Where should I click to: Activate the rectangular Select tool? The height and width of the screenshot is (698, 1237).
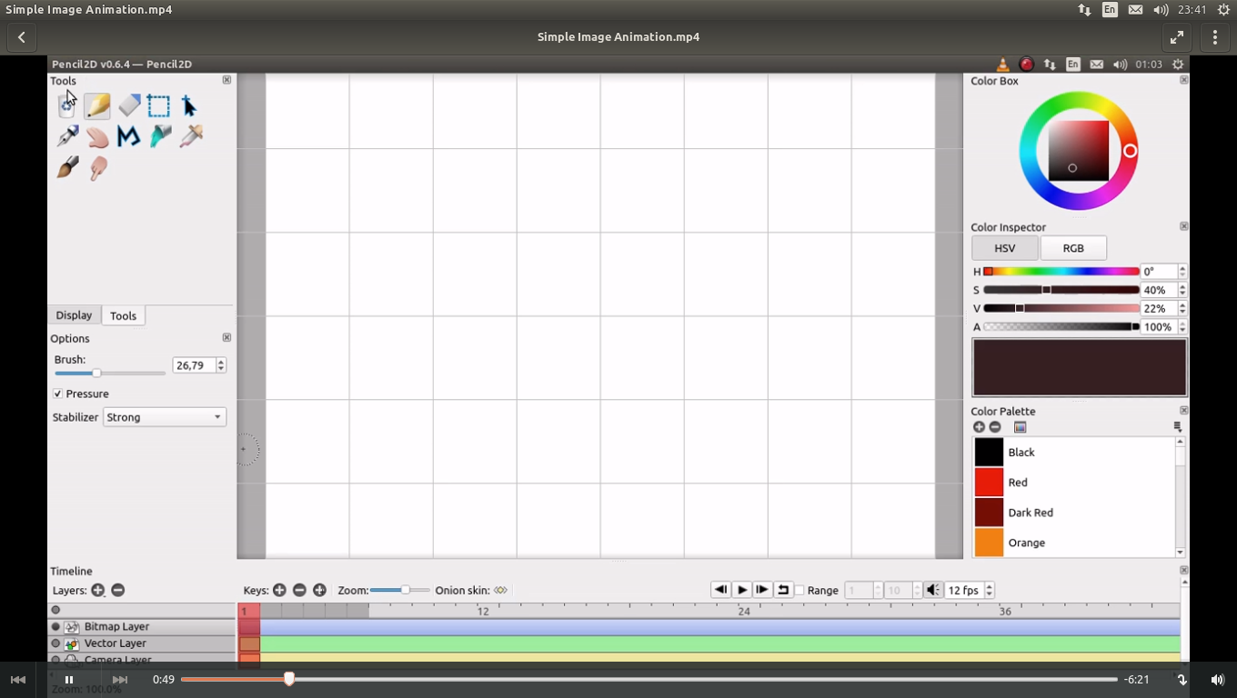click(158, 105)
